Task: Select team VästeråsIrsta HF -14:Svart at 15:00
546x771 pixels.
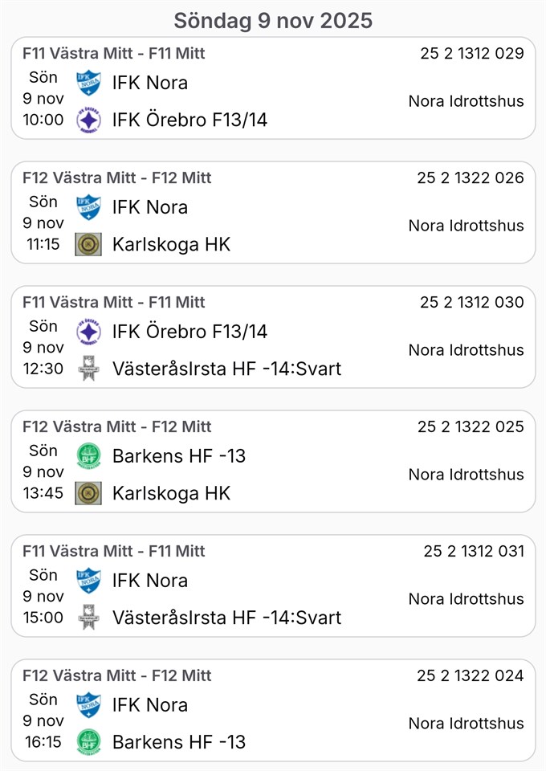Action: [226, 618]
